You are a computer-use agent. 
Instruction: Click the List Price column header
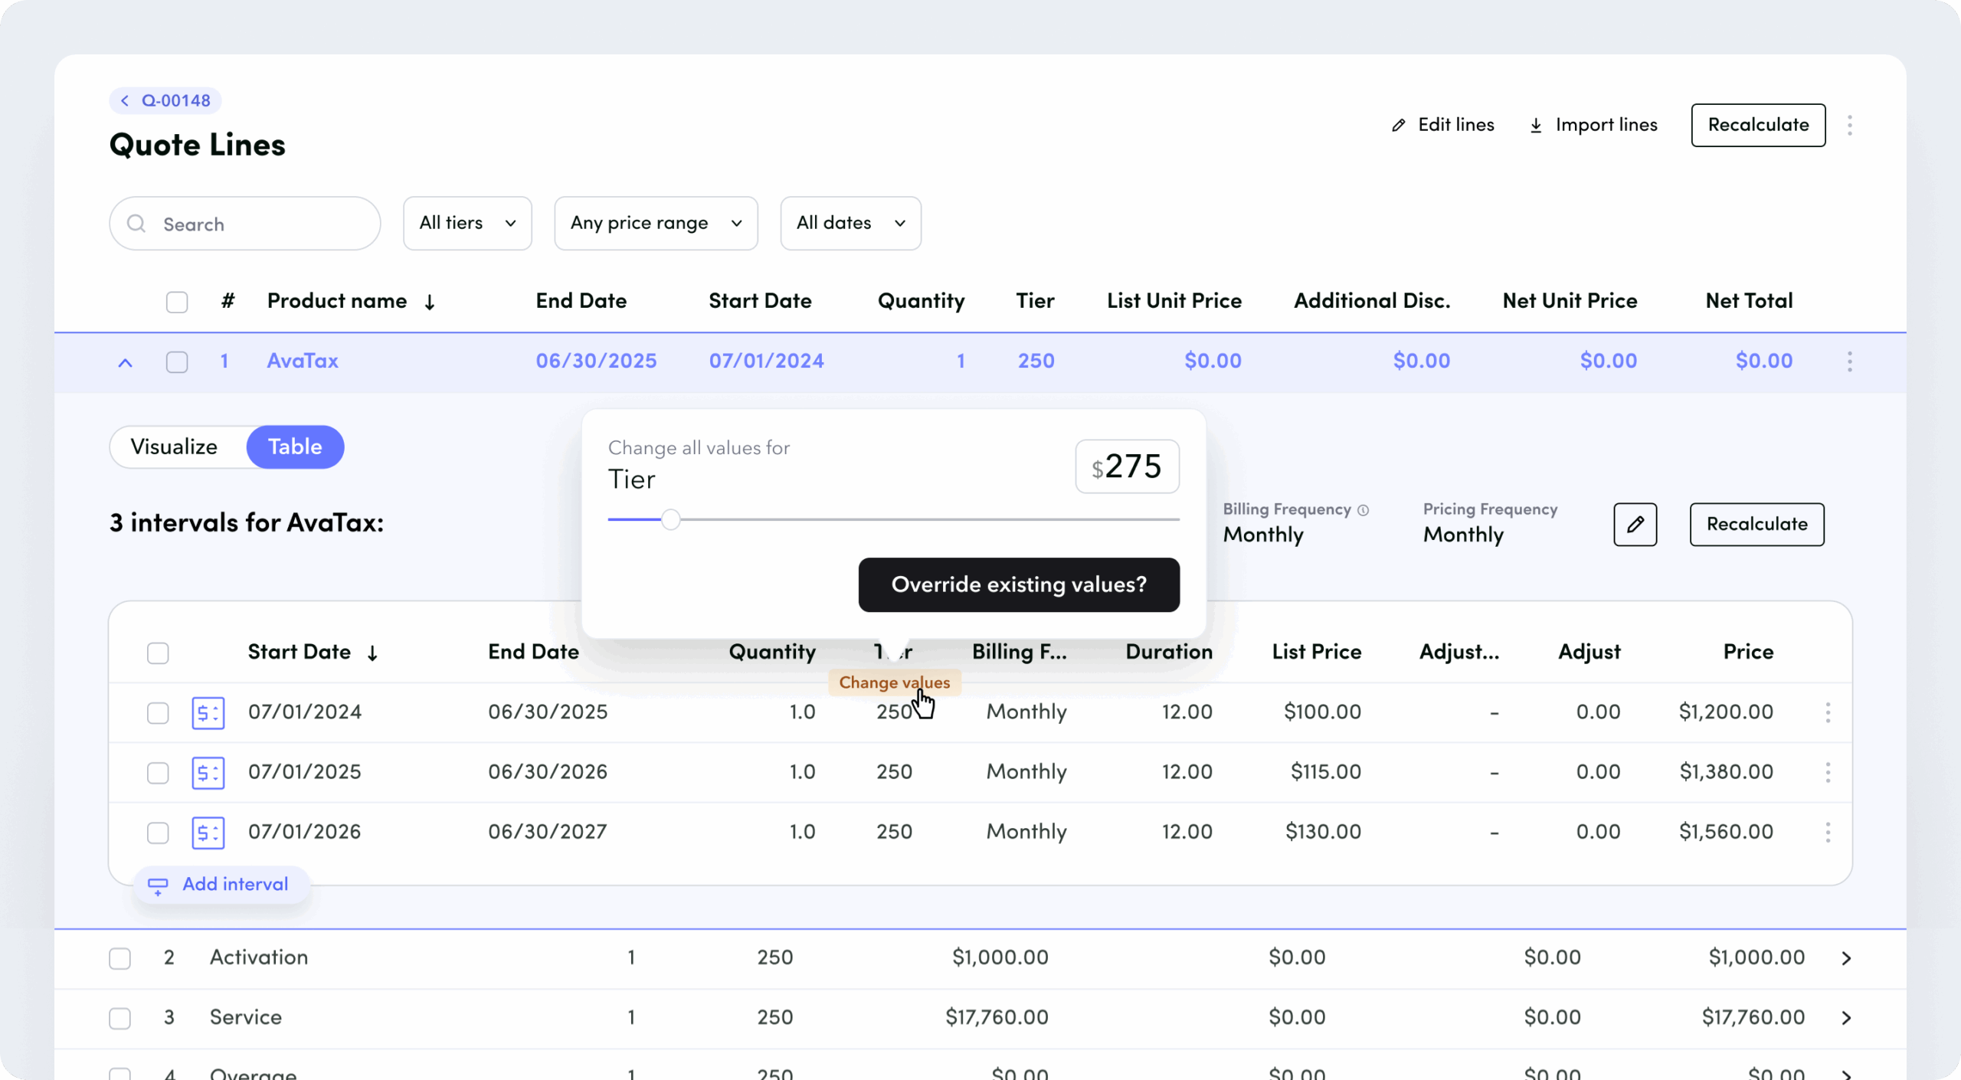tap(1317, 652)
